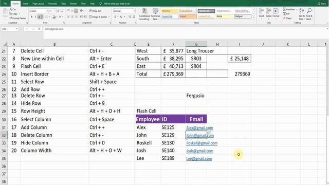Click the Font Color A icon
Viewport: 329px width, 185px height.
[x=60, y=17]
